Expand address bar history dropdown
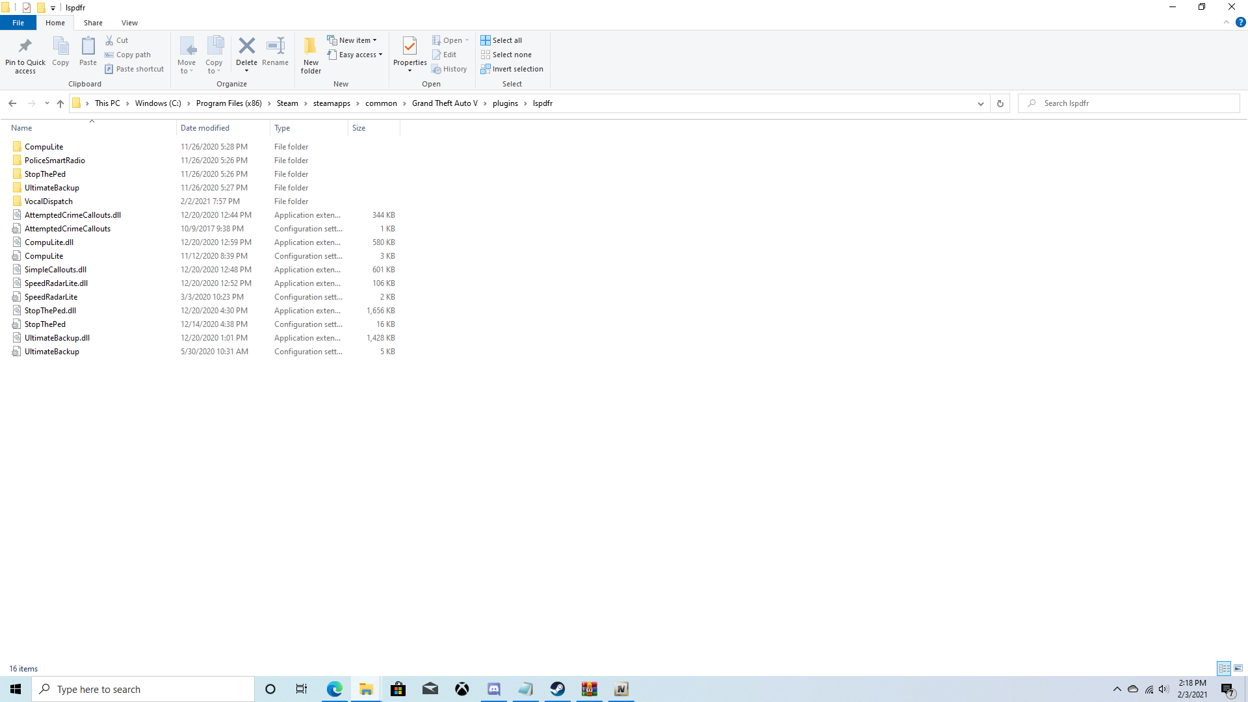1248x702 pixels. (x=980, y=103)
